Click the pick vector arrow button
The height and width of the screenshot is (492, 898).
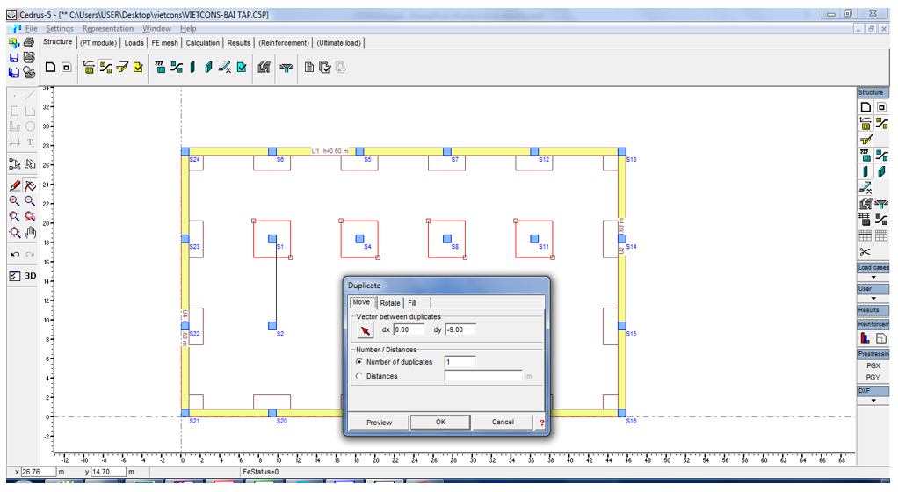(x=366, y=330)
